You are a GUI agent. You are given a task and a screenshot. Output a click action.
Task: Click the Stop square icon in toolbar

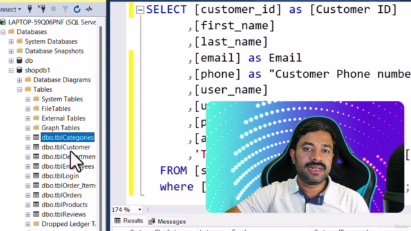point(53,9)
